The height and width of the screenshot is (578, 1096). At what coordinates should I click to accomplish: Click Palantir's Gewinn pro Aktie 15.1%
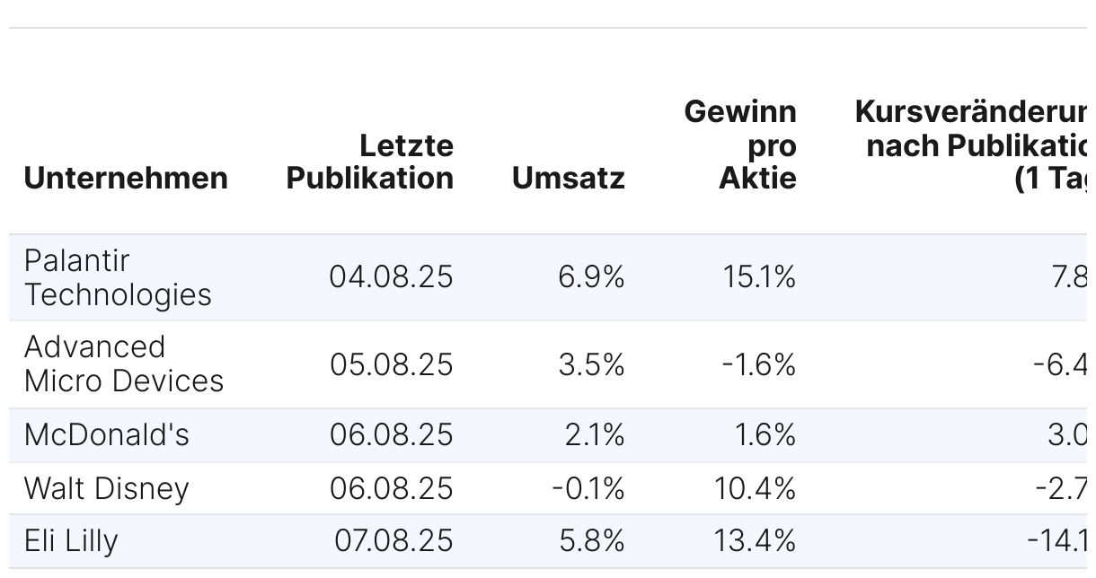coord(759,277)
